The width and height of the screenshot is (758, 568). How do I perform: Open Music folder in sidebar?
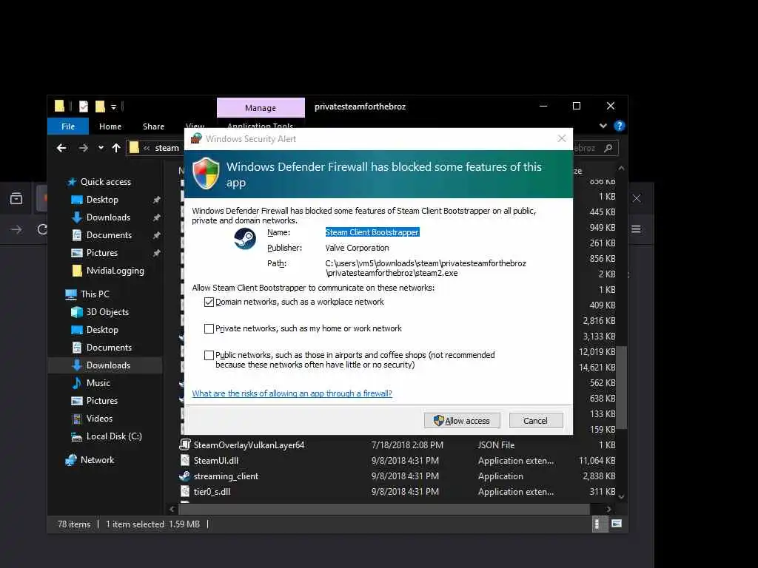pos(98,383)
